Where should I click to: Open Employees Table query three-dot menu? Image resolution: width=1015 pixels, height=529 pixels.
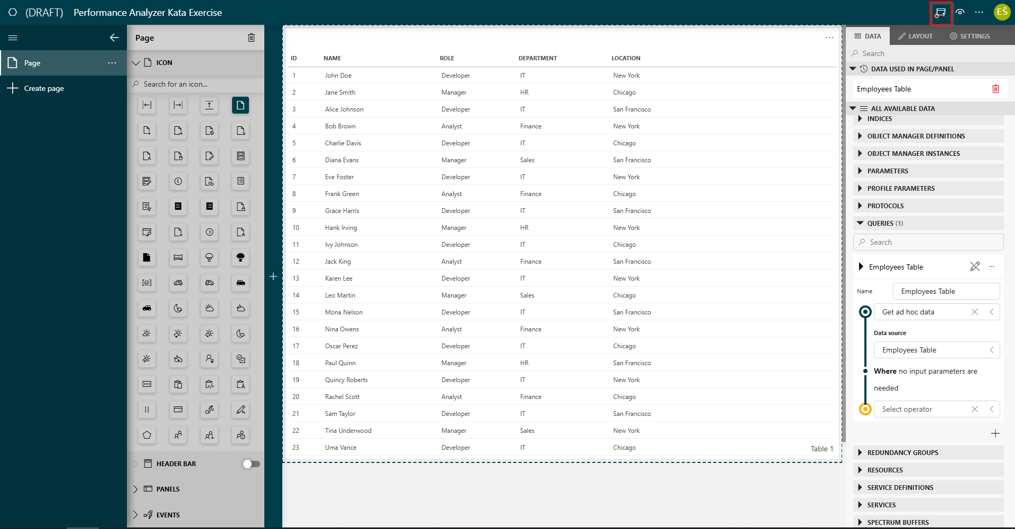tap(992, 267)
